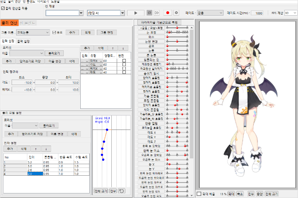This screenshot has height=198, width=298.
Task: Move input row up with the up arrow
Action: [113, 48]
